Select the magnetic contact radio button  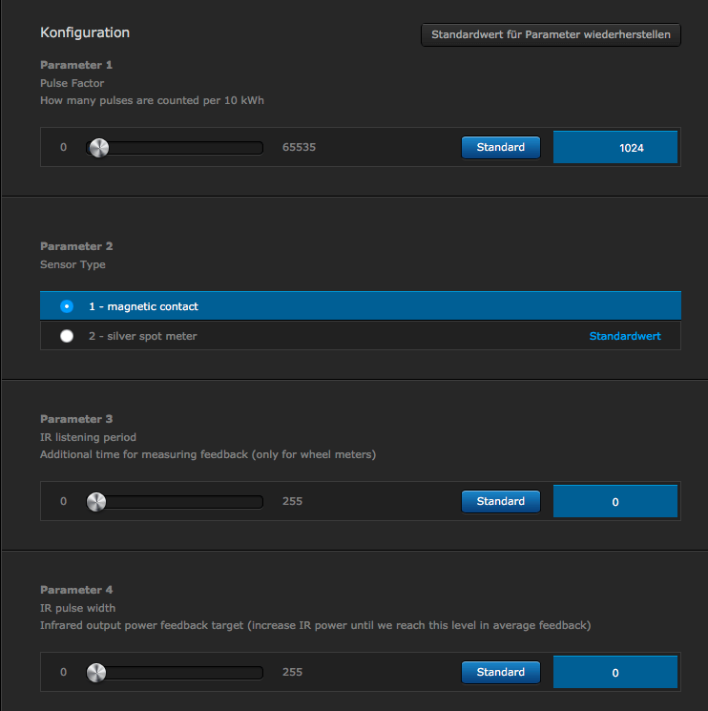[66, 306]
